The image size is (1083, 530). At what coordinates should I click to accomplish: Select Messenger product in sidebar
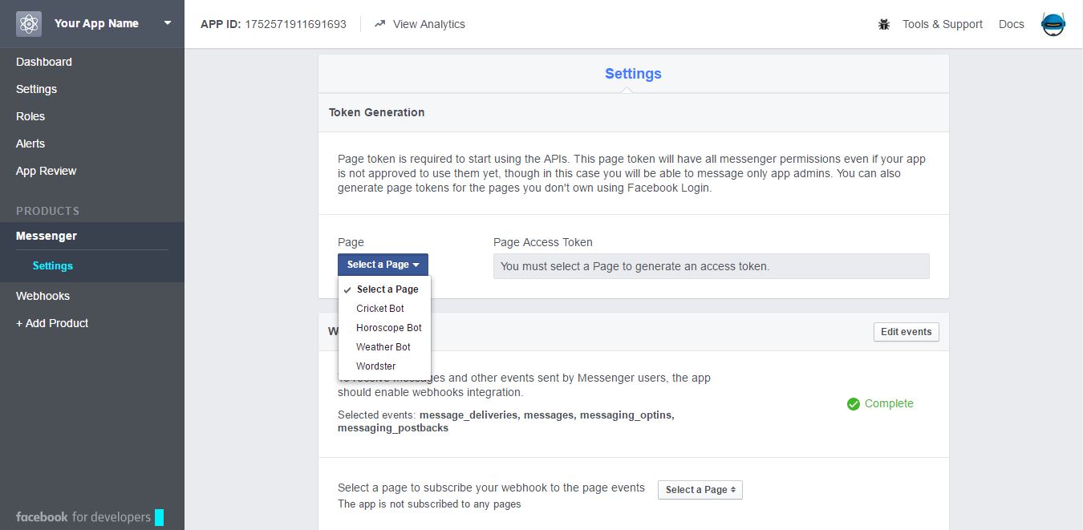(x=47, y=236)
